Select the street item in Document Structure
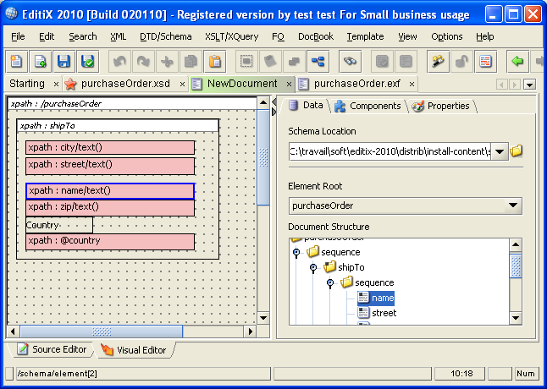 point(384,313)
